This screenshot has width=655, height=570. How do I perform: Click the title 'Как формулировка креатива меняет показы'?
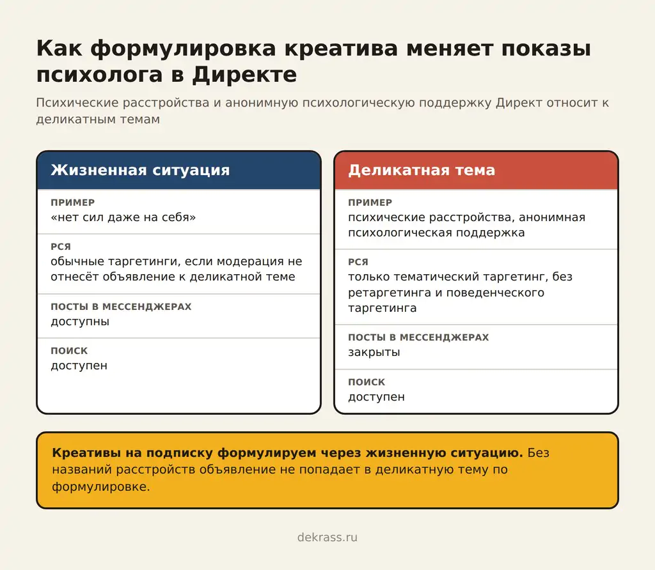click(313, 48)
